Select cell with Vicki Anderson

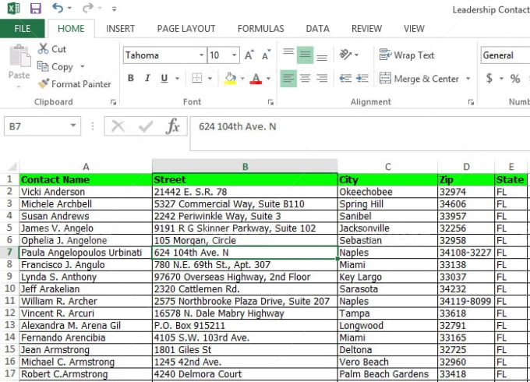86,192
